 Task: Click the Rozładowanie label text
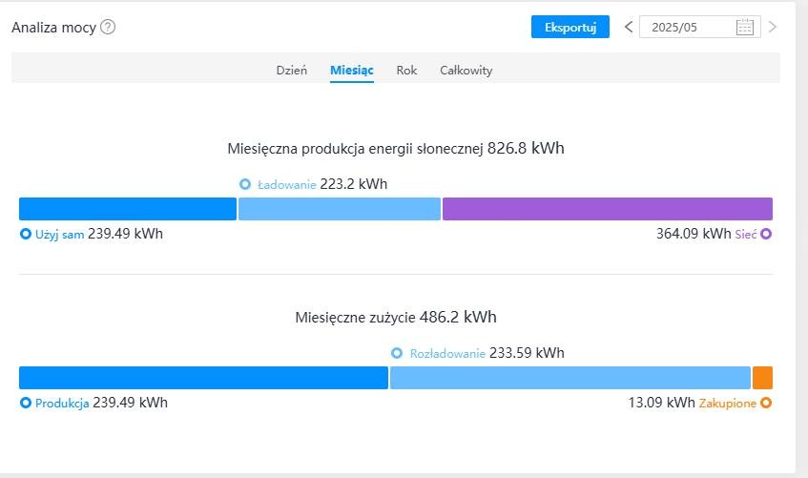click(x=447, y=353)
